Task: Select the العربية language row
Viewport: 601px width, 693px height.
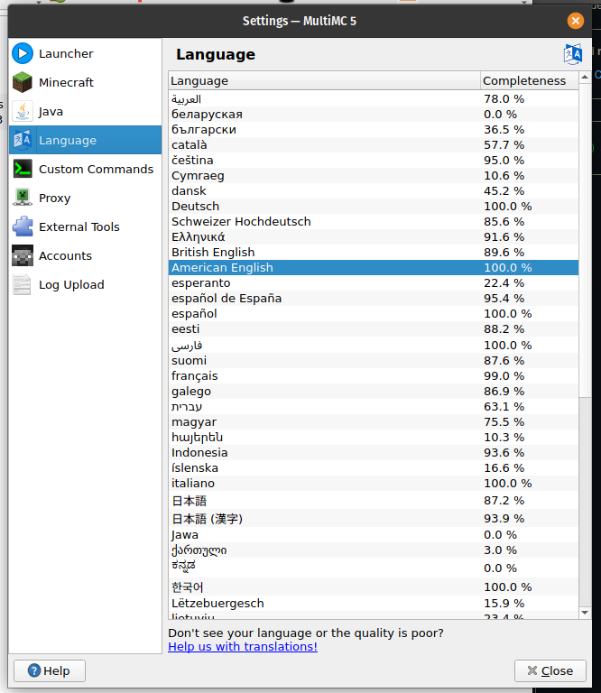Action: click(x=374, y=99)
